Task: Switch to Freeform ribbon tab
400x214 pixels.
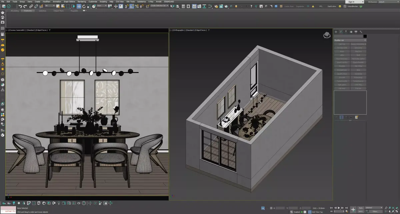Action: [28, 11]
